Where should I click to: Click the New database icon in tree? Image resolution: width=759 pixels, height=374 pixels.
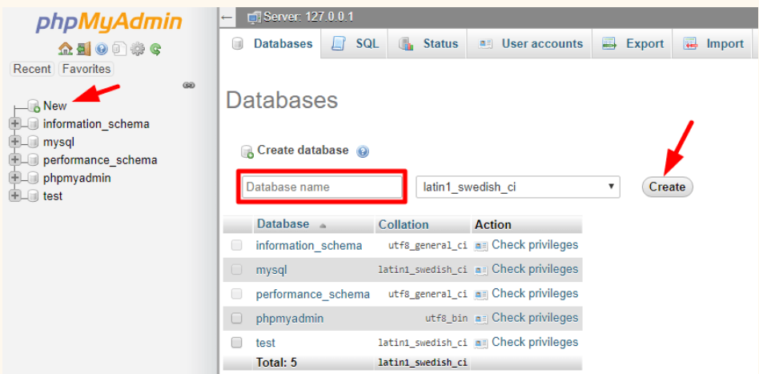34,106
